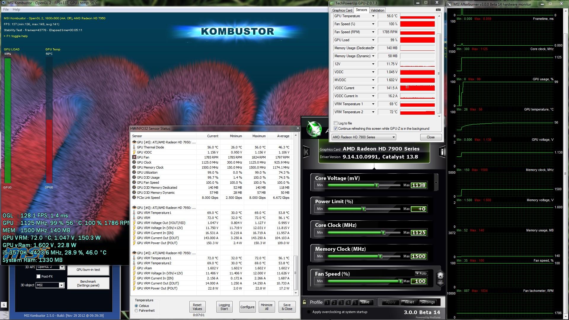Take a GPU-Z screenshot with camera icon
Viewport: 569px width, 320px height.
coord(438,10)
